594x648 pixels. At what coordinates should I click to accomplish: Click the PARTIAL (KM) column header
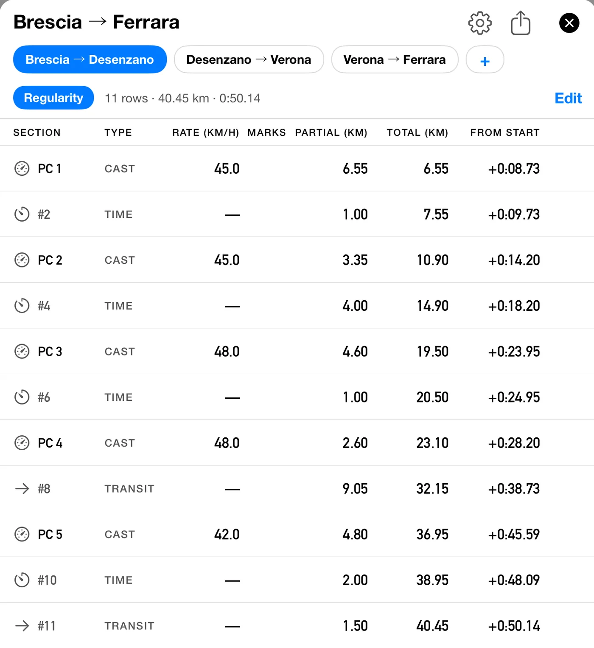[x=331, y=132]
